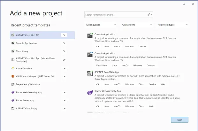The image size is (198, 131).
Task: Click the C# tag beside Azure Functions
Action: point(64,68)
